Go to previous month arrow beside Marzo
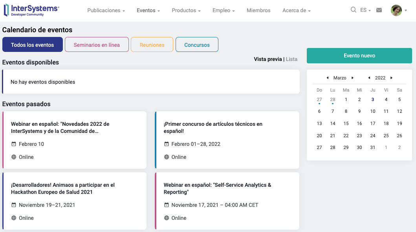Viewport: 416px width, 232px height. click(328, 78)
